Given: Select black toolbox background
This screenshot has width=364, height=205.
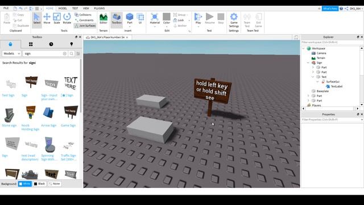Looking at the screenshot, I should tap(39, 183).
